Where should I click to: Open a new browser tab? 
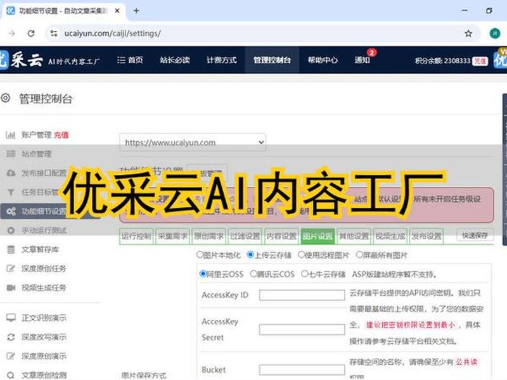(x=136, y=11)
